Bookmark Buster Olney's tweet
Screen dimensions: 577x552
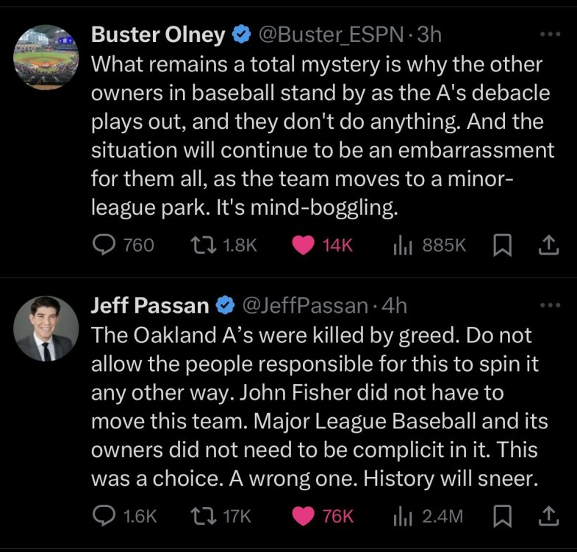[x=501, y=245]
